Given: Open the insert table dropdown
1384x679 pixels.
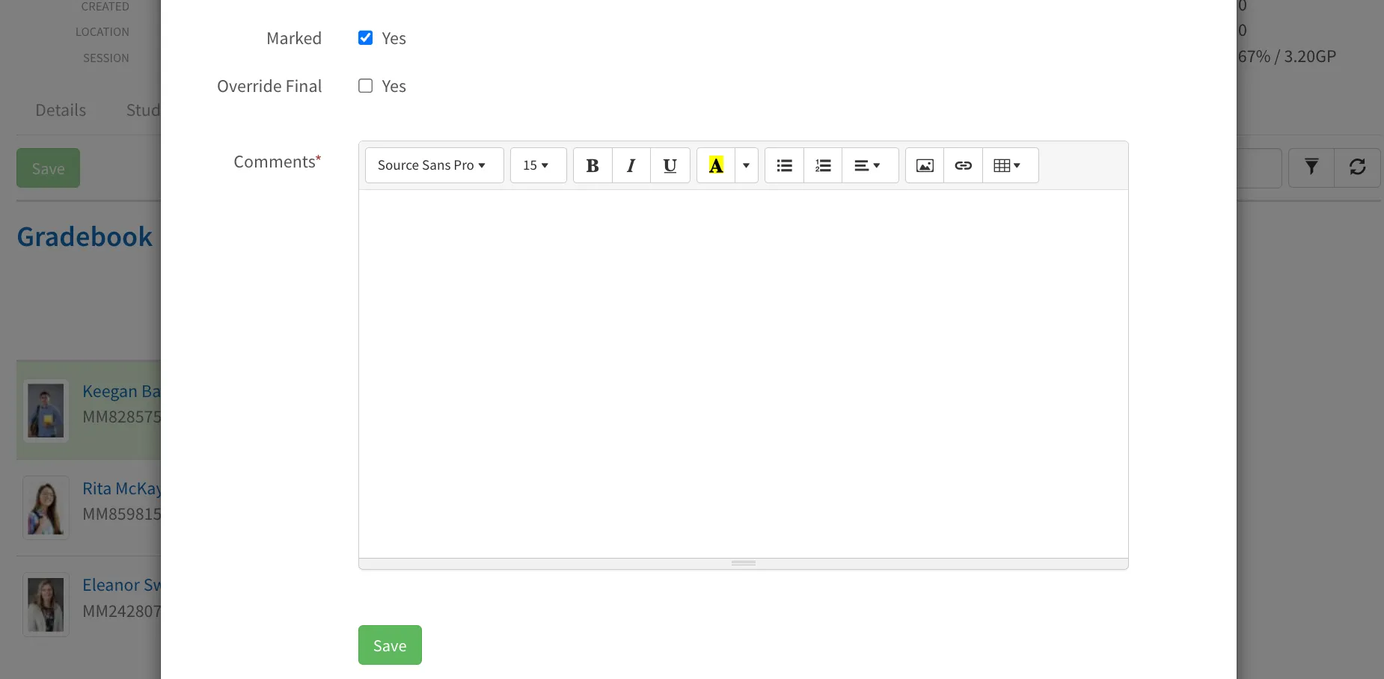Looking at the screenshot, I should click(1011, 165).
